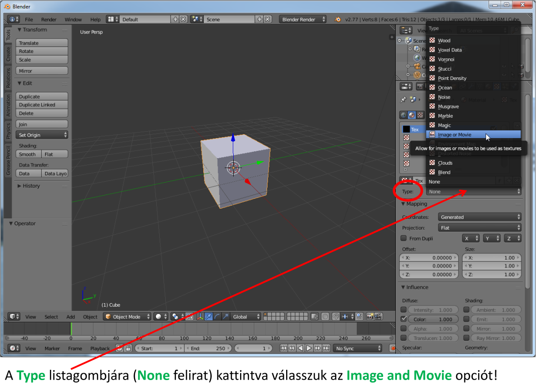Open the Global orientation dropdown
This screenshot has height=383, width=536.
point(246,317)
